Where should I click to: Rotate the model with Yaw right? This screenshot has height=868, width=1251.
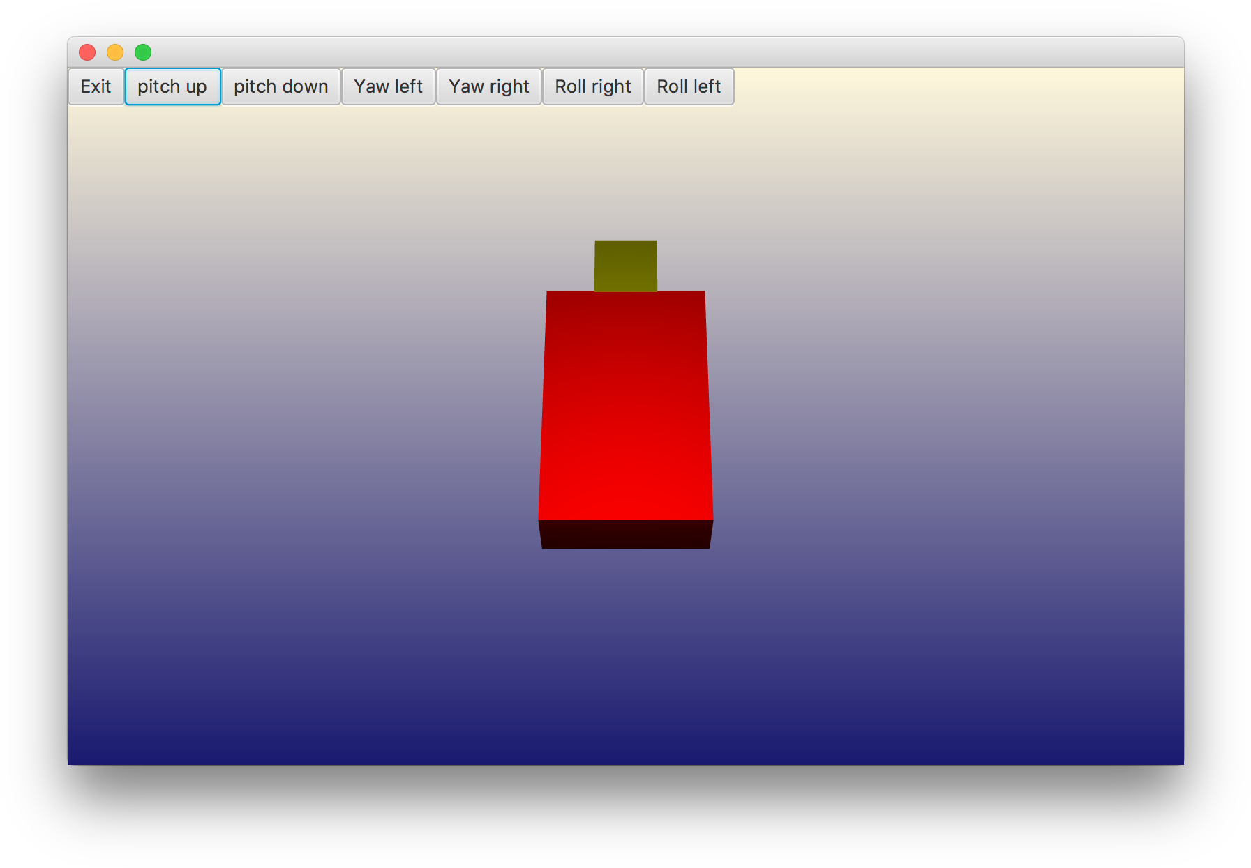(x=488, y=86)
